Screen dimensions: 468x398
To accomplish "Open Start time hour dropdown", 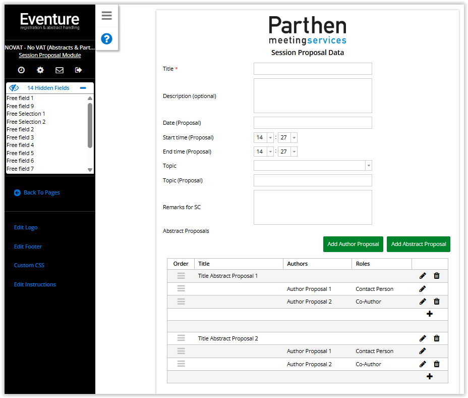I will coord(270,138).
